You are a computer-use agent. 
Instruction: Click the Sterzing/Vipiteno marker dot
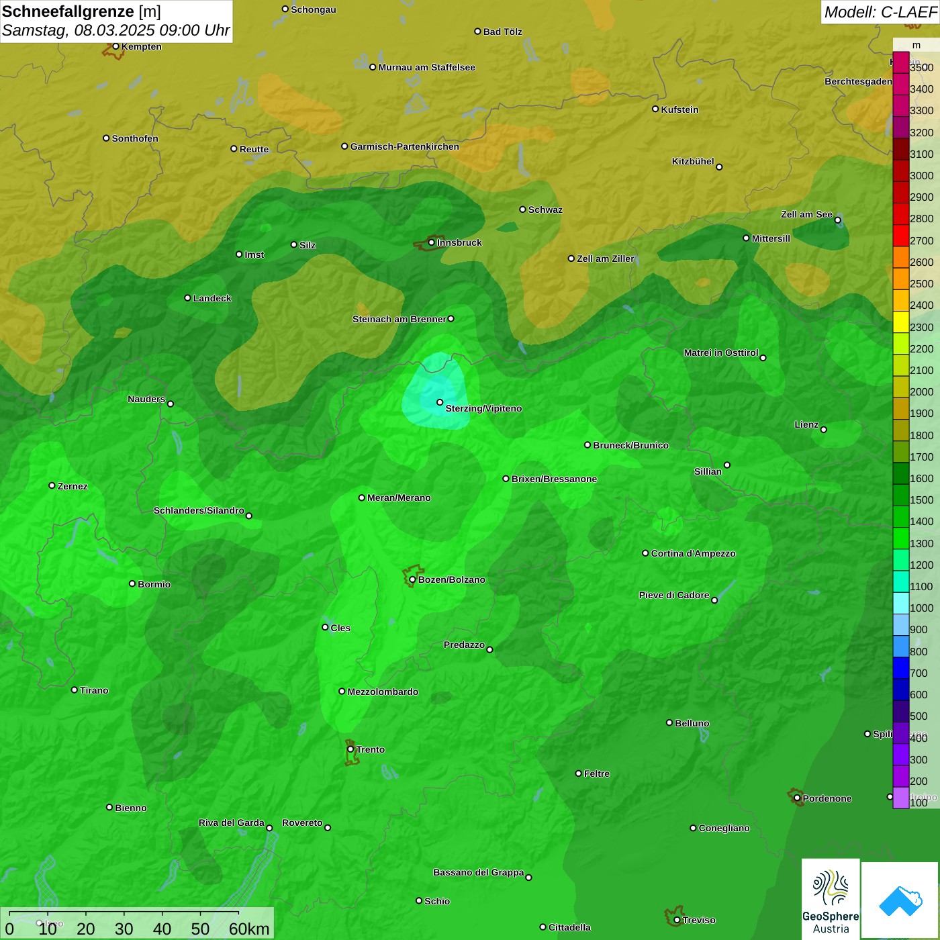pyautogui.click(x=440, y=402)
